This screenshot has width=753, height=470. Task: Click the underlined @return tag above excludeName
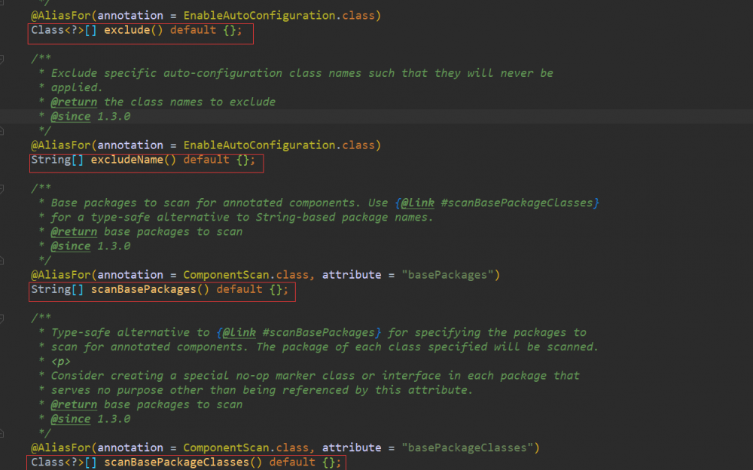click(74, 102)
